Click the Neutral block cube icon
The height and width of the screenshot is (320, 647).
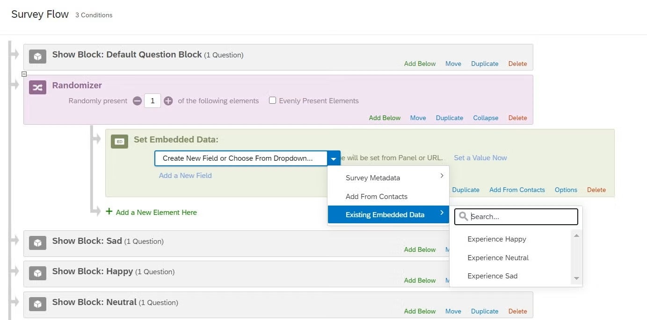pos(37,304)
